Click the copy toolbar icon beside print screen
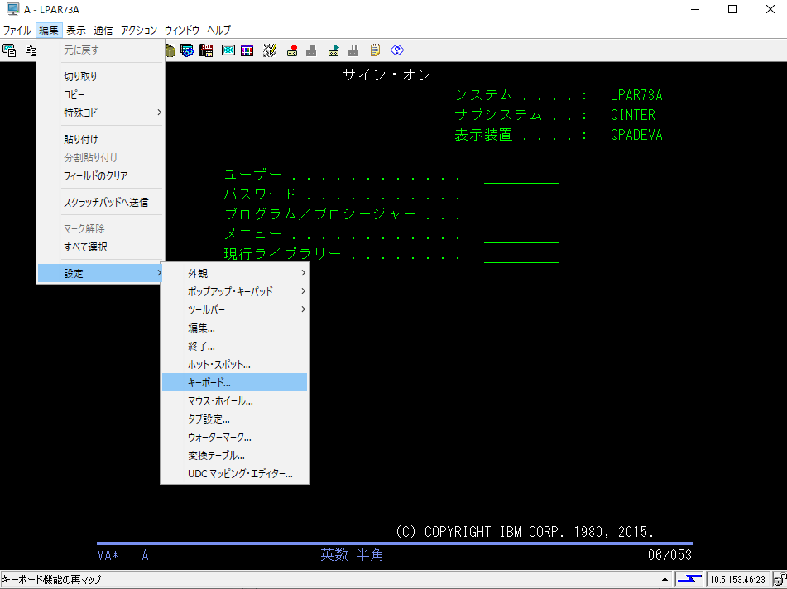The height and width of the screenshot is (589, 787). point(30,50)
